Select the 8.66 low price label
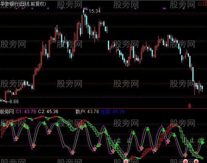 pos(14,101)
